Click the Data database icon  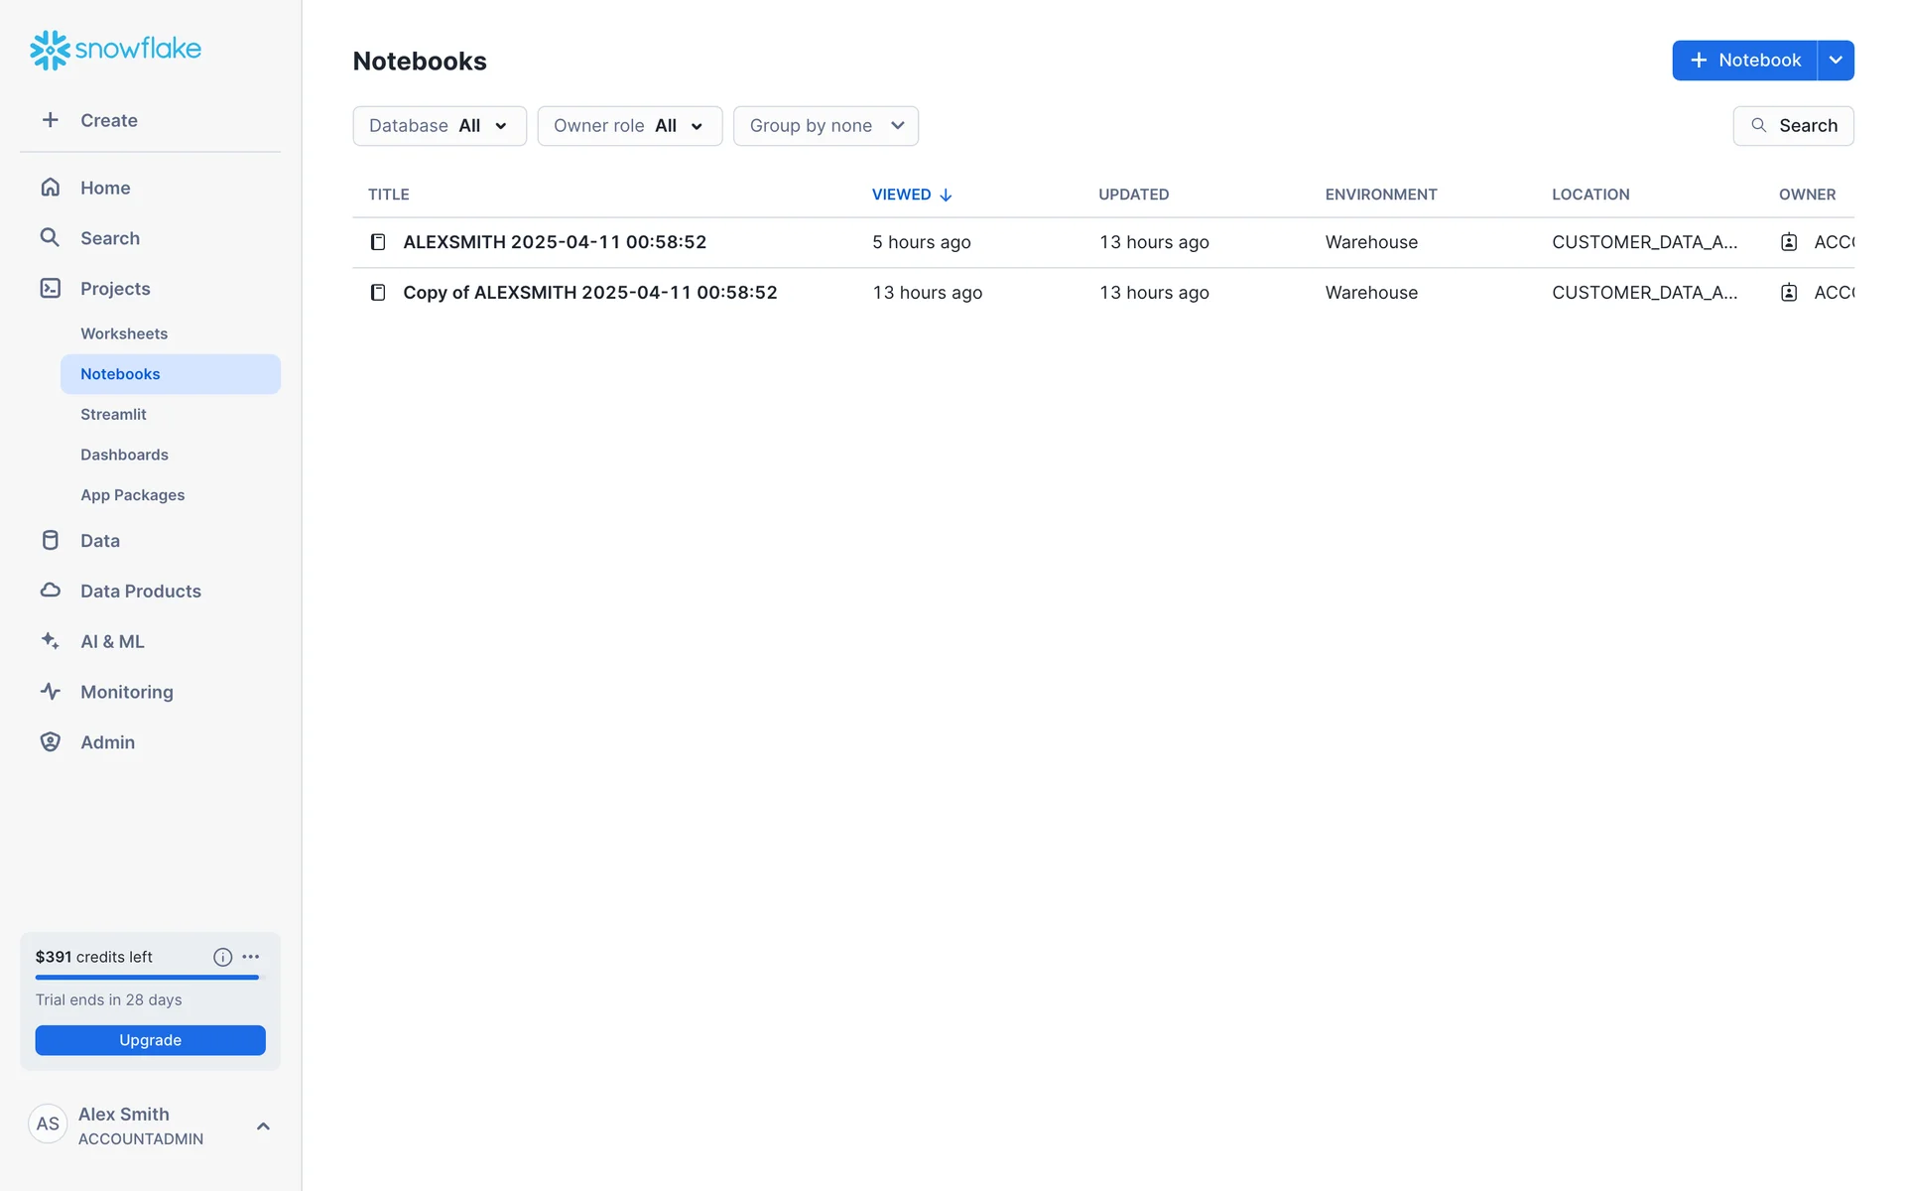(x=50, y=541)
